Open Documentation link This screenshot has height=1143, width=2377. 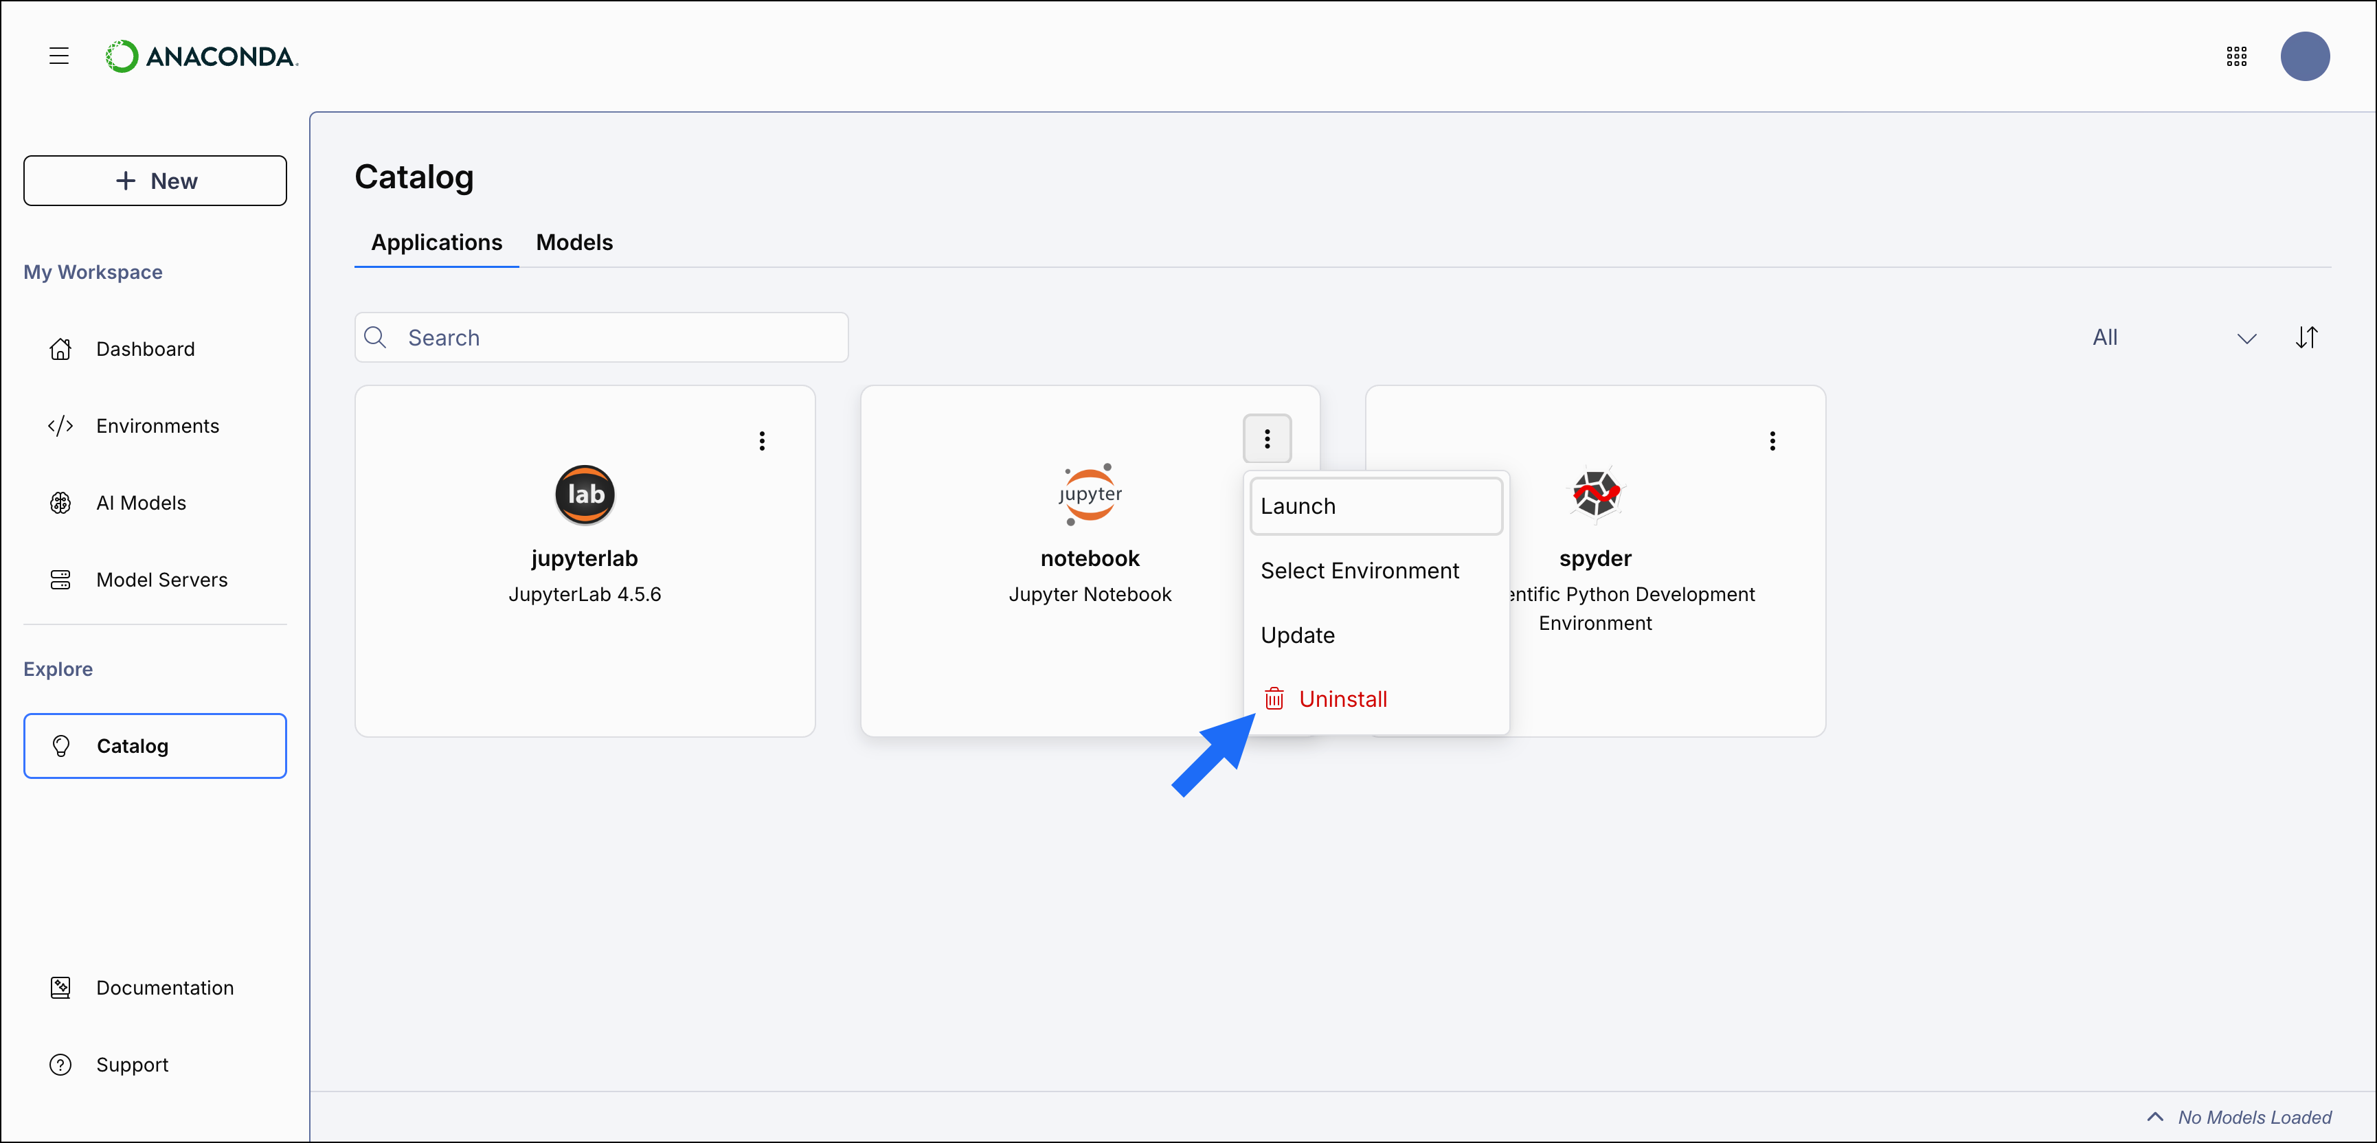(155, 987)
